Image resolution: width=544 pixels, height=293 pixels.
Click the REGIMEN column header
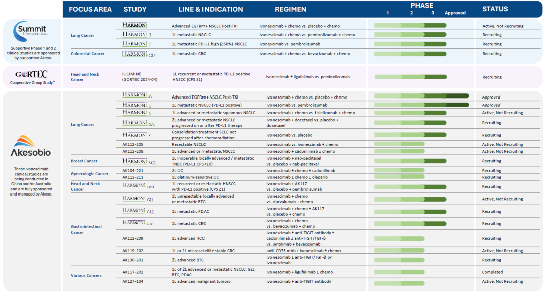(291, 10)
